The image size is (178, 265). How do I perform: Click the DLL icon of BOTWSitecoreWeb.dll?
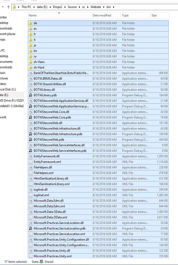coord(31,123)
